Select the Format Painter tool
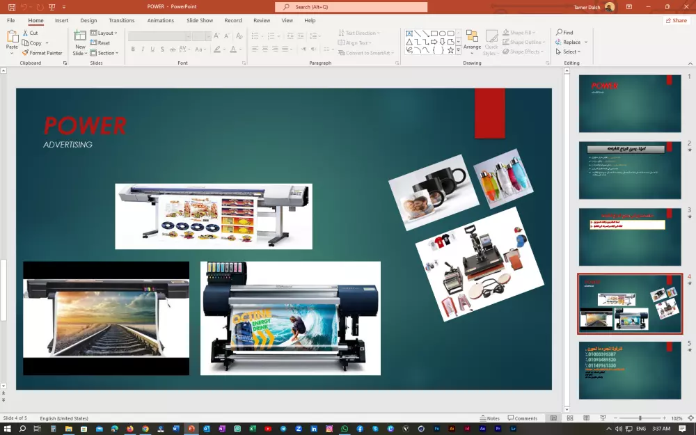 coord(42,52)
